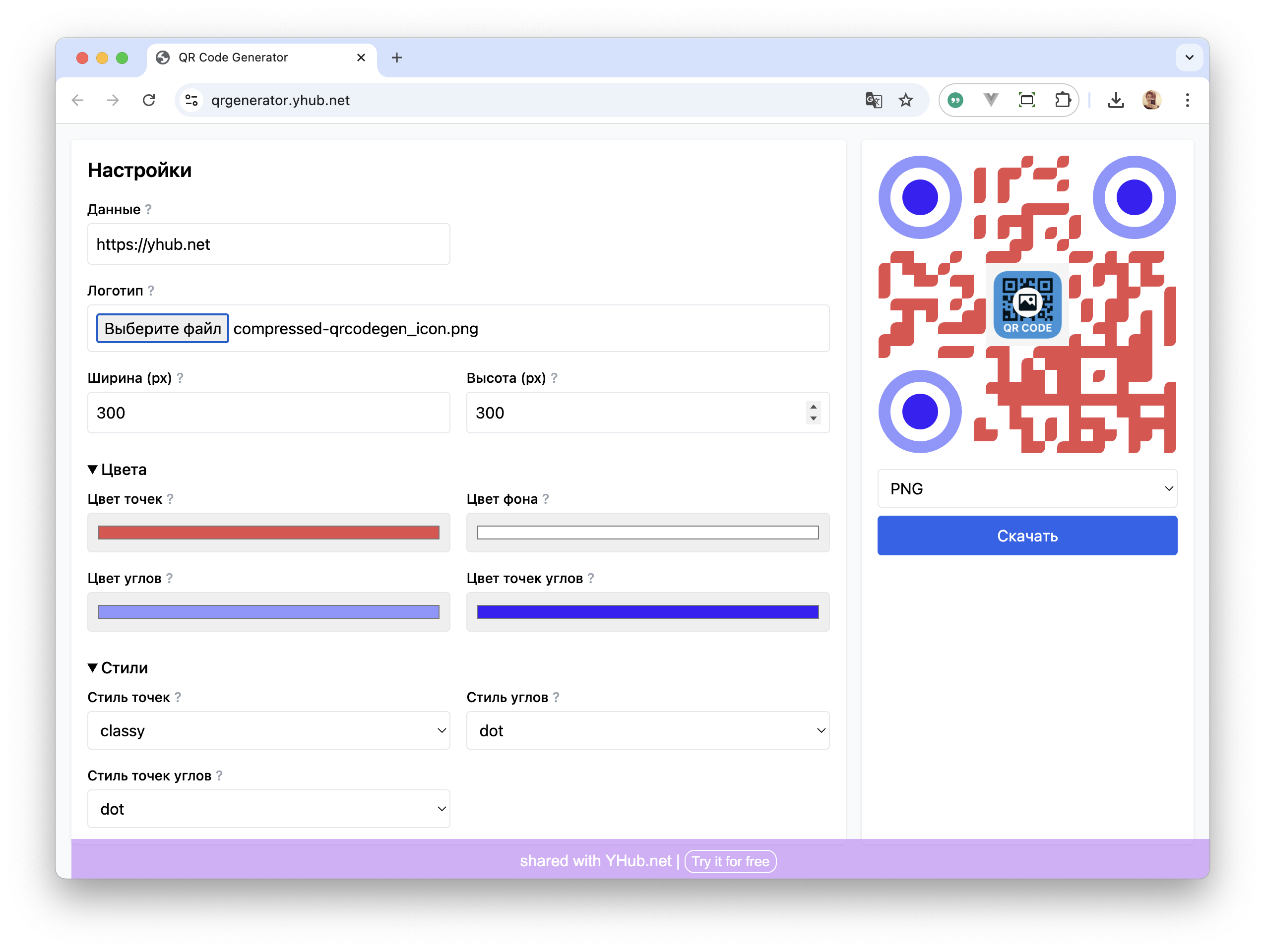The width and height of the screenshot is (1265, 952).
Task: Click the help mark next to Логотип
Action: (x=151, y=290)
